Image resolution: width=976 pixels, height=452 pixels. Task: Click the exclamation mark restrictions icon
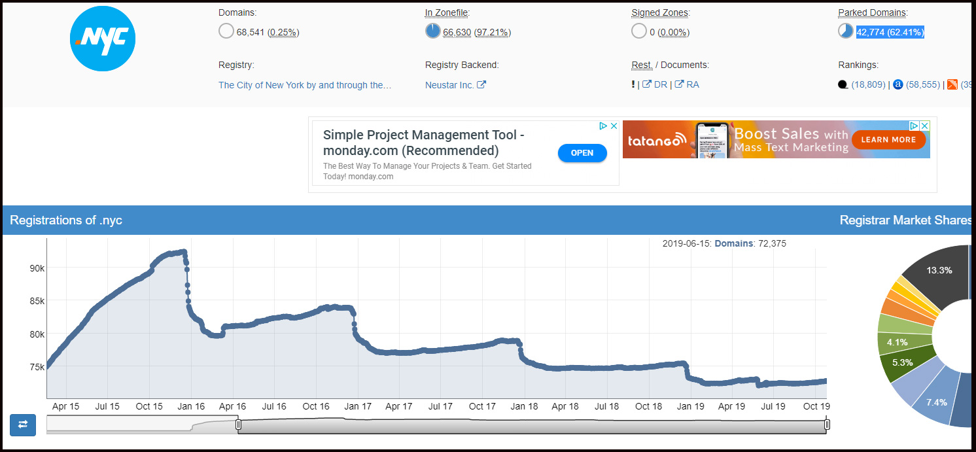633,85
